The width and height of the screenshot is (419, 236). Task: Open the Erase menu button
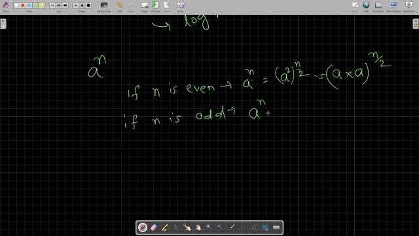[181, 6]
